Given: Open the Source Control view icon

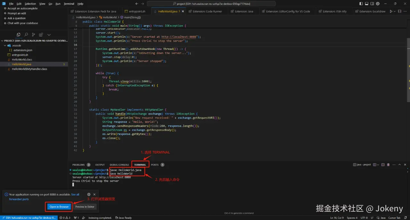Looking at the screenshot, I should click(33, 35).
